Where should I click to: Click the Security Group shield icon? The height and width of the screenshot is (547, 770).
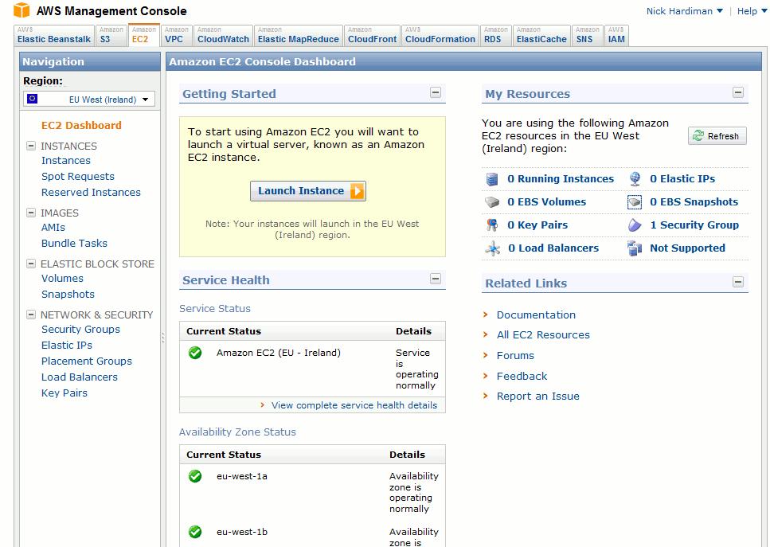635,225
